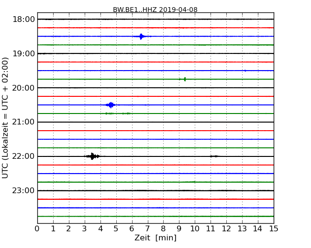The height and width of the screenshot is (248, 311).
Task: Click the 12 tick label on the minute axis
Action: [226, 229]
